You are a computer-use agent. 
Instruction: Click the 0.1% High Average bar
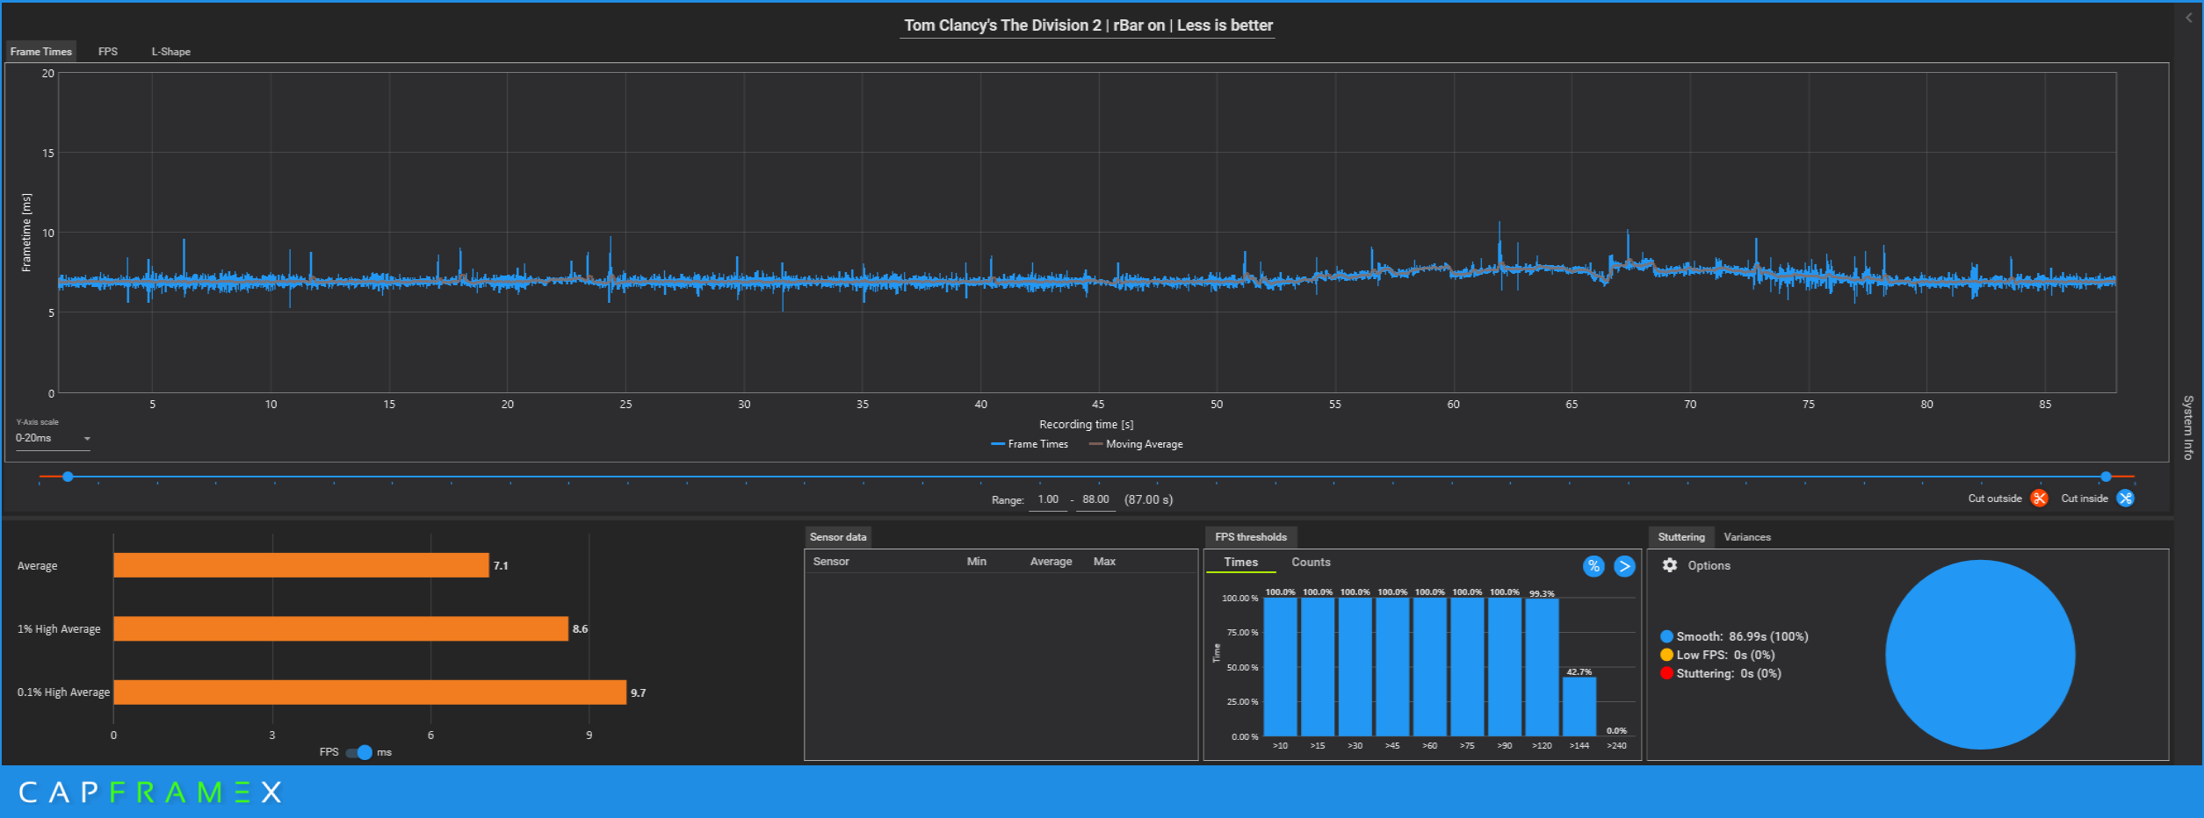[370, 692]
